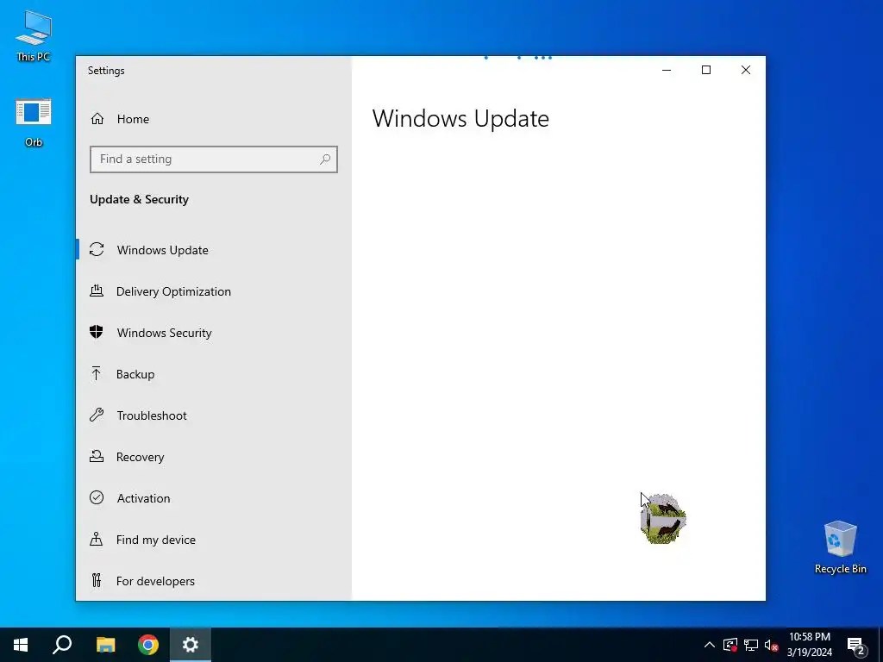This screenshot has width=883, height=662.
Task: Minimize the Settings window
Action: tap(667, 70)
